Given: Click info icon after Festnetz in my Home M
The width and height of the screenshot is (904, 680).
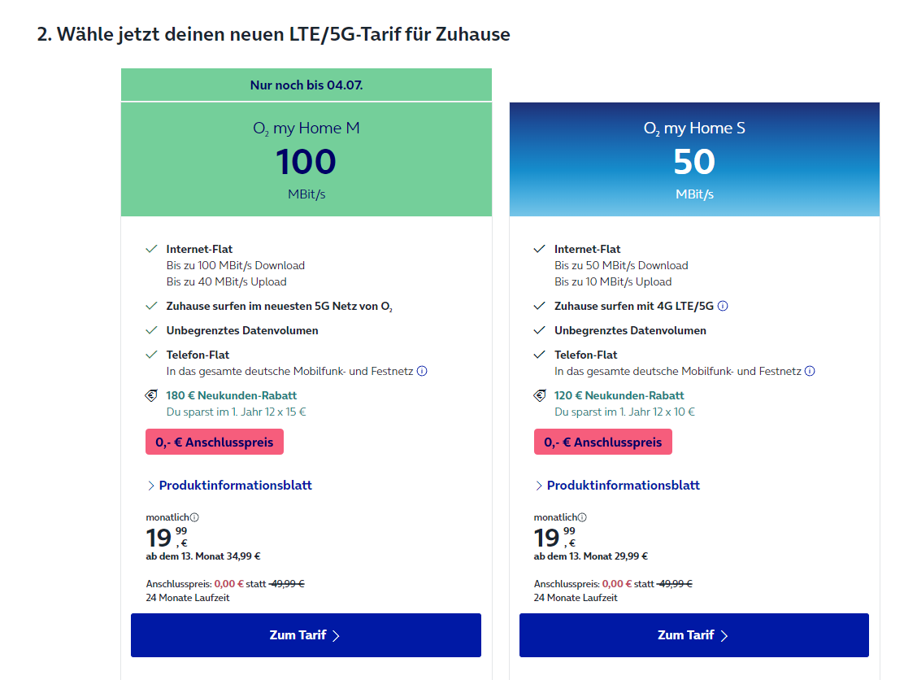Looking at the screenshot, I should tap(422, 371).
